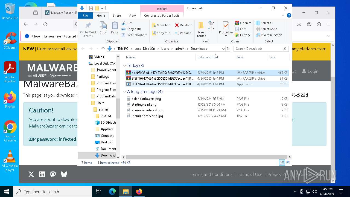This screenshot has height=197, width=350.
Task: Open Firefox downloads panel icon
Action: 299,24
